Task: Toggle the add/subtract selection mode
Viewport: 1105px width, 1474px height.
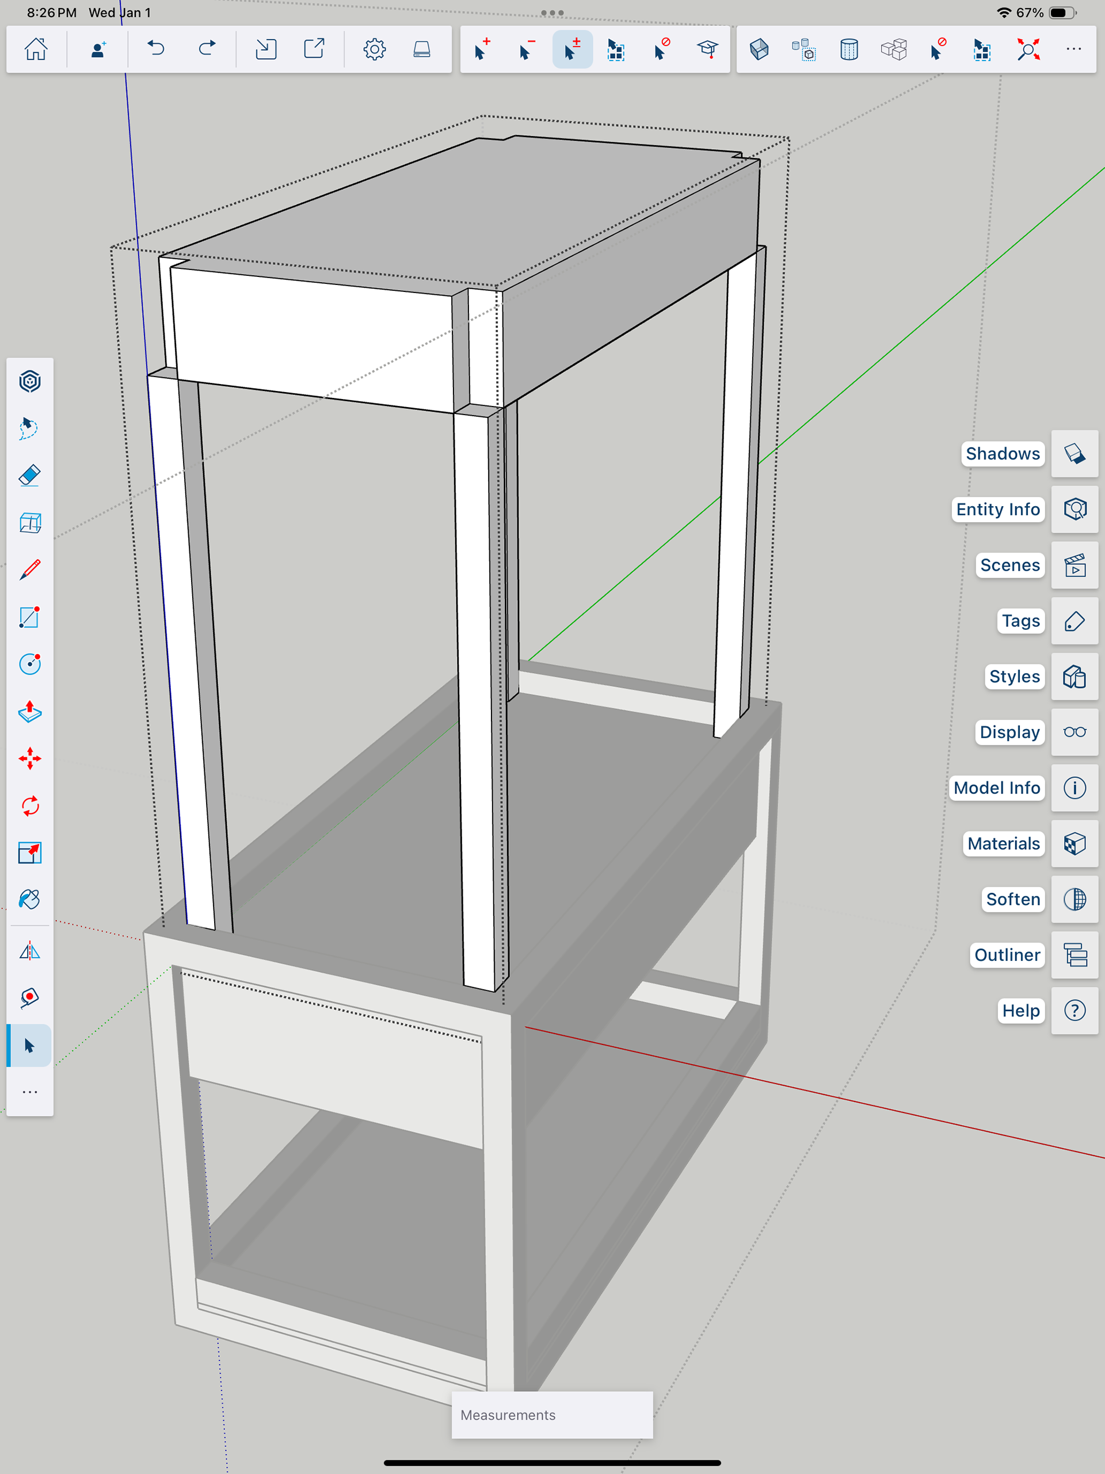Action: tap(572, 50)
